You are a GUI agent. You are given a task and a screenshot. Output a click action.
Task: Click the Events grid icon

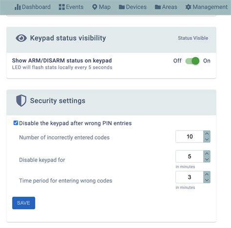coord(61,7)
